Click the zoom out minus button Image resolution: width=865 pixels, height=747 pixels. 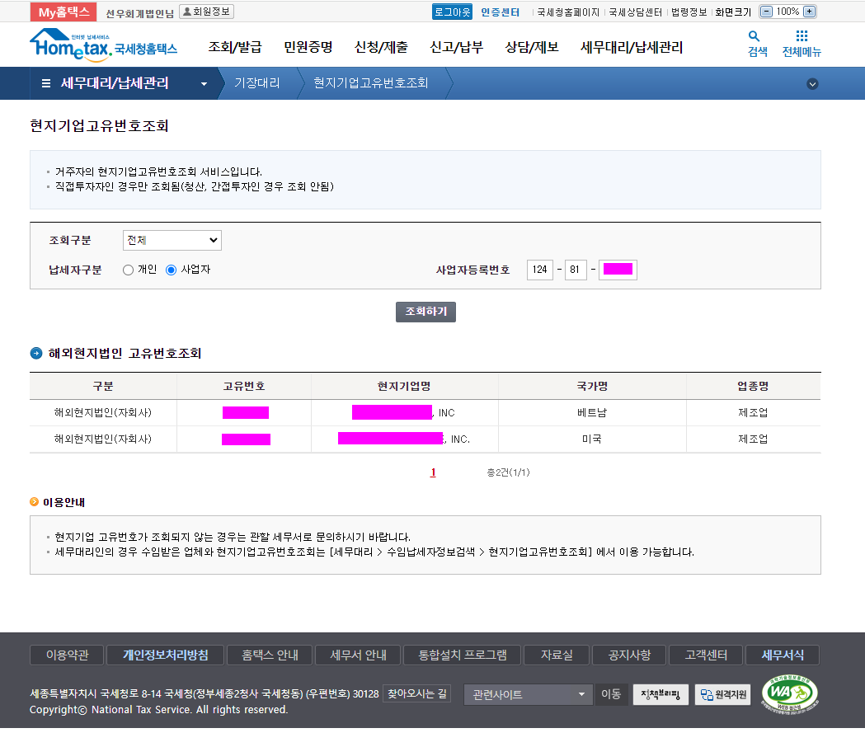pyautogui.click(x=766, y=12)
